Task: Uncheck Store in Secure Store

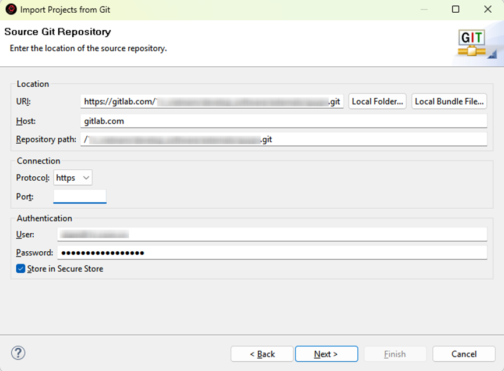Action: pyautogui.click(x=21, y=269)
